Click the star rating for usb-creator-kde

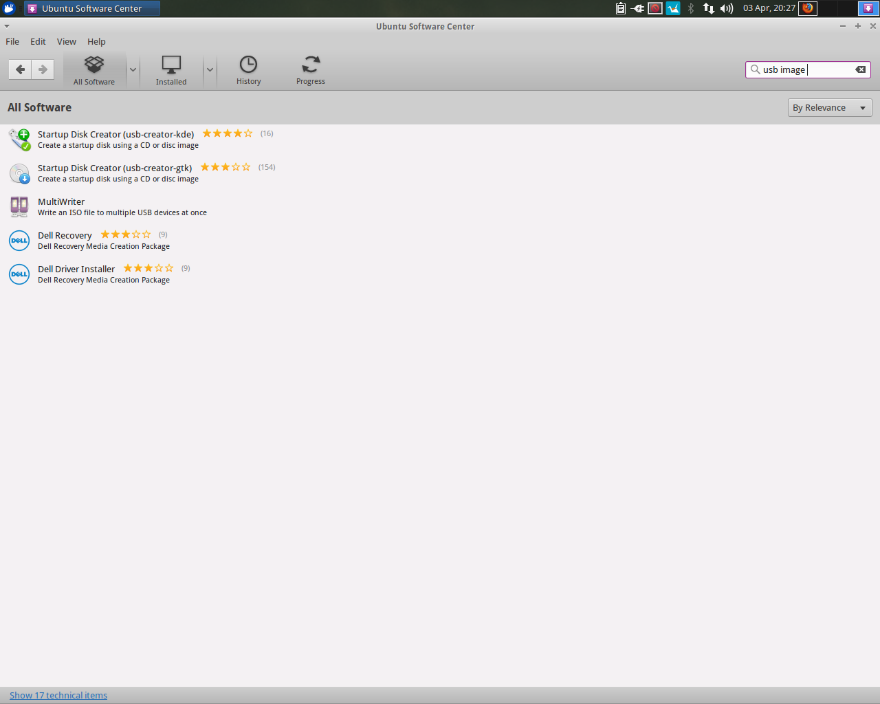tap(228, 133)
